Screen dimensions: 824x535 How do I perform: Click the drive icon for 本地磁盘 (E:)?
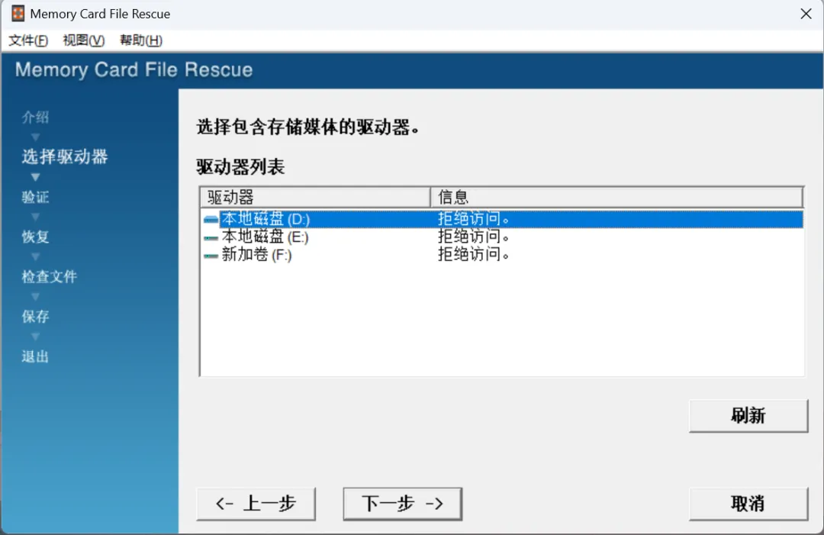pyautogui.click(x=211, y=237)
